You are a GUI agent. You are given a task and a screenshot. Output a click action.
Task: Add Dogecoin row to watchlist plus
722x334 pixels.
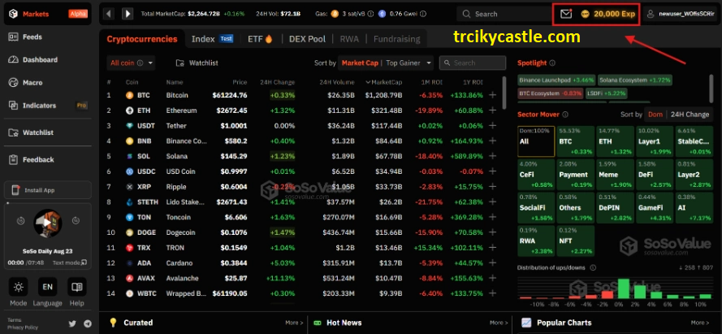pyautogui.click(x=492, y=232)
